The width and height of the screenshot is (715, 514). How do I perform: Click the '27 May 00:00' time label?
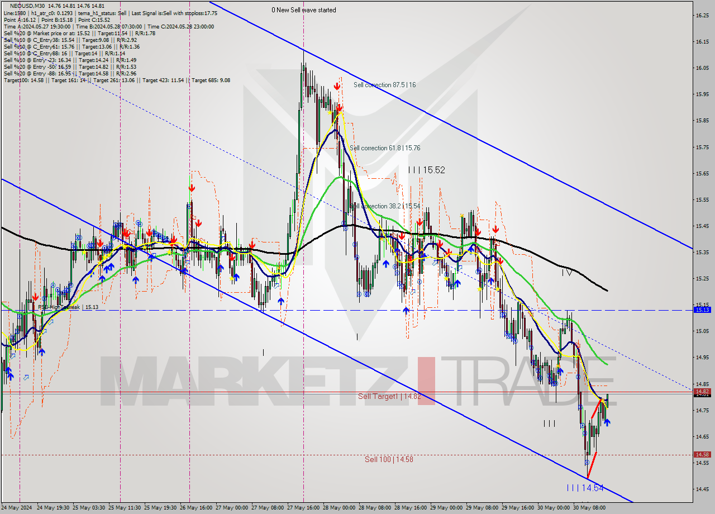tap(231, 508)
